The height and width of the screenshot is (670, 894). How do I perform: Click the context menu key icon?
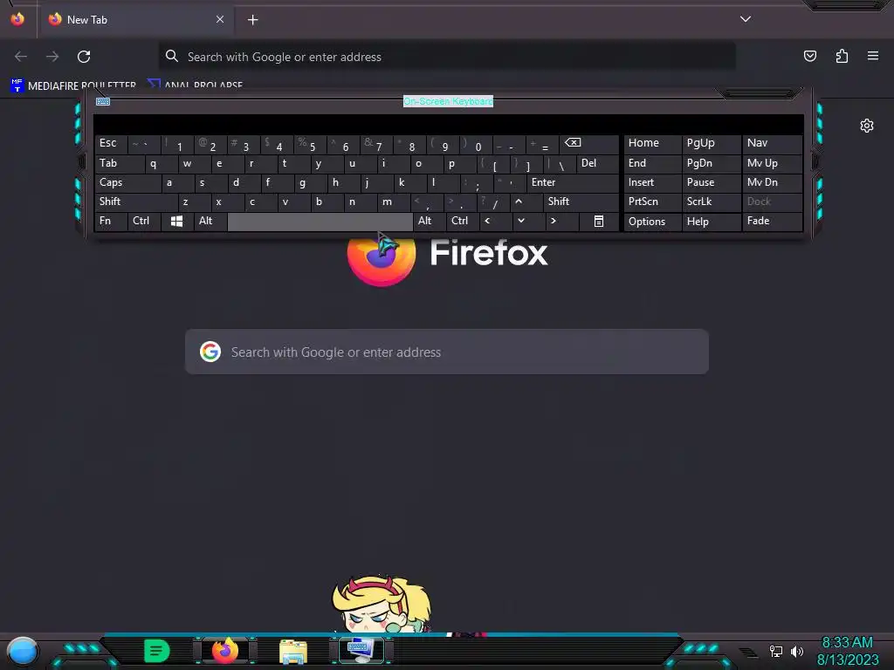[x=599, y=221]
